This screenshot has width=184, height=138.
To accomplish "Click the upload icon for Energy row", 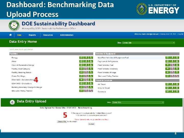I will pos(91,57).
